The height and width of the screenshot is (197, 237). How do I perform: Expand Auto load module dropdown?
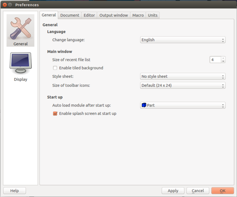click(183, 105)
